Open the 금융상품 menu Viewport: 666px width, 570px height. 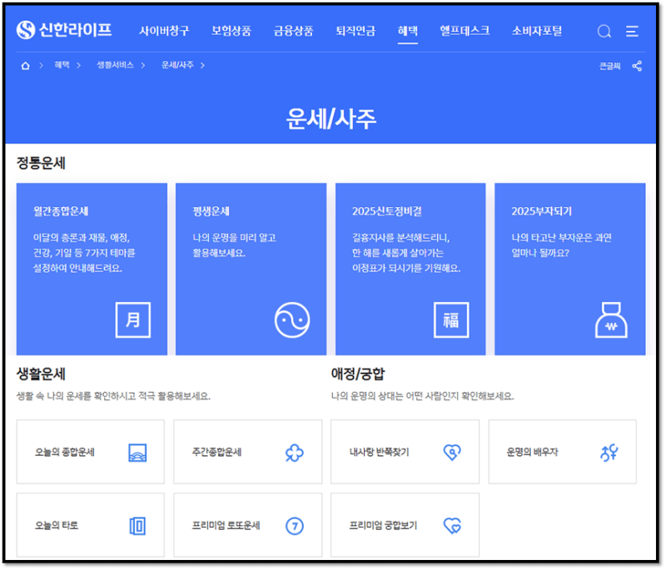pyautogui.click(x=294, y=31)
